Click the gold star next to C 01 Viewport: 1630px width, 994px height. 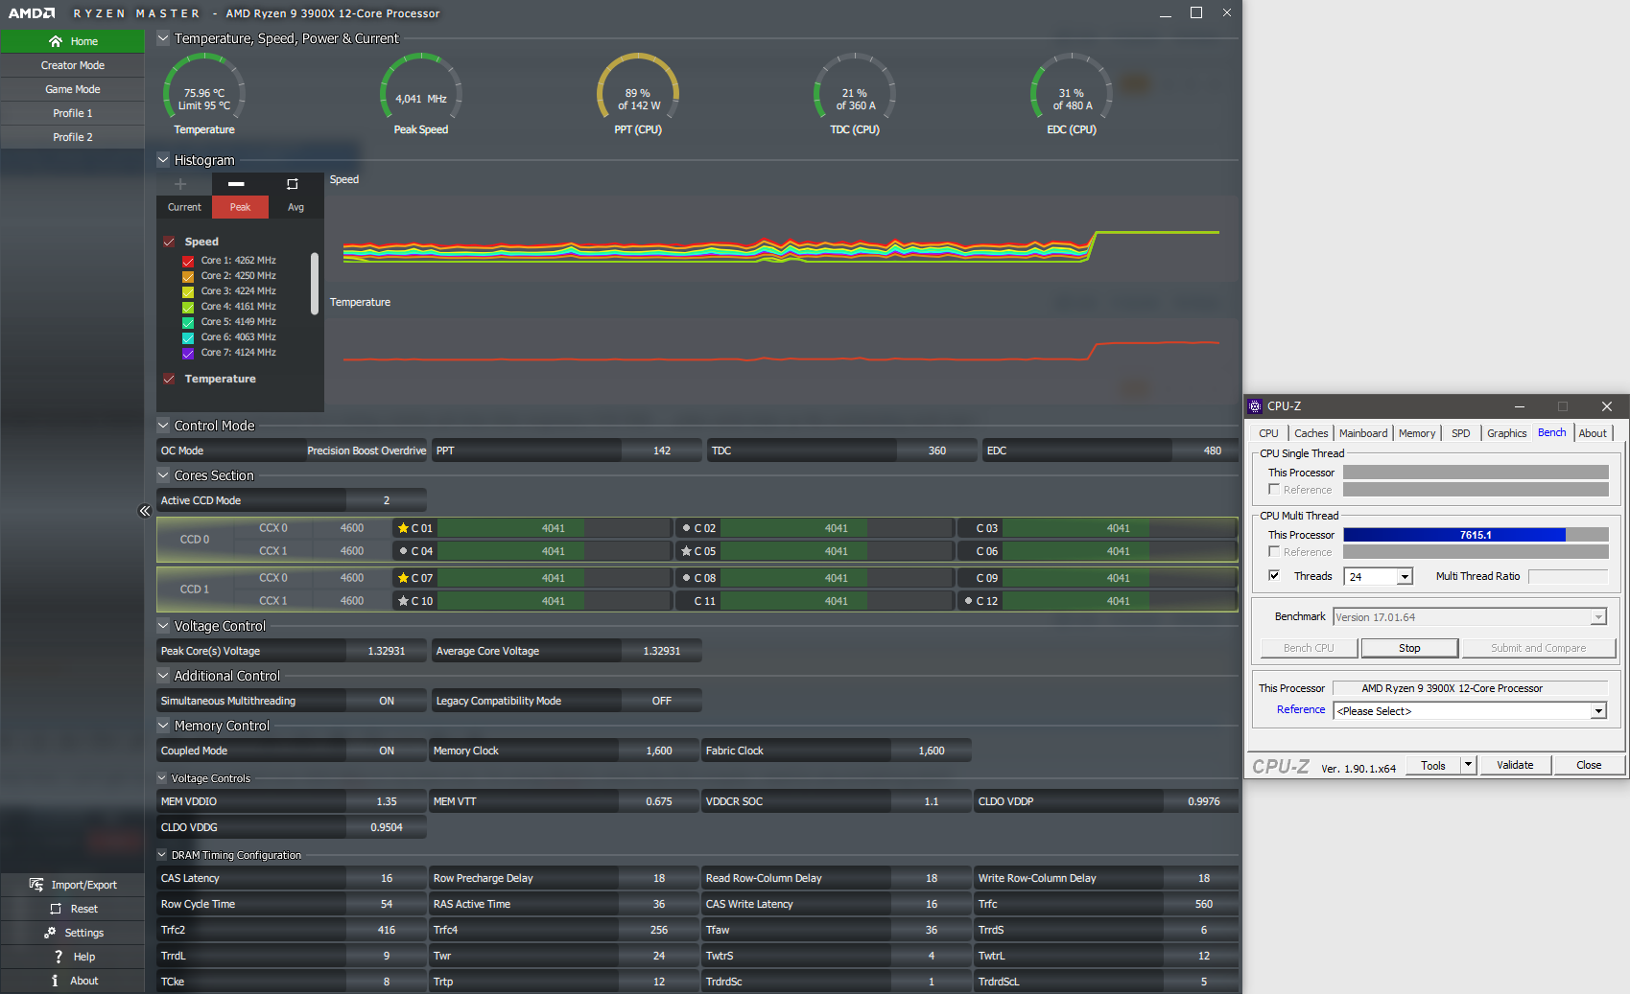tap(404, 528)
